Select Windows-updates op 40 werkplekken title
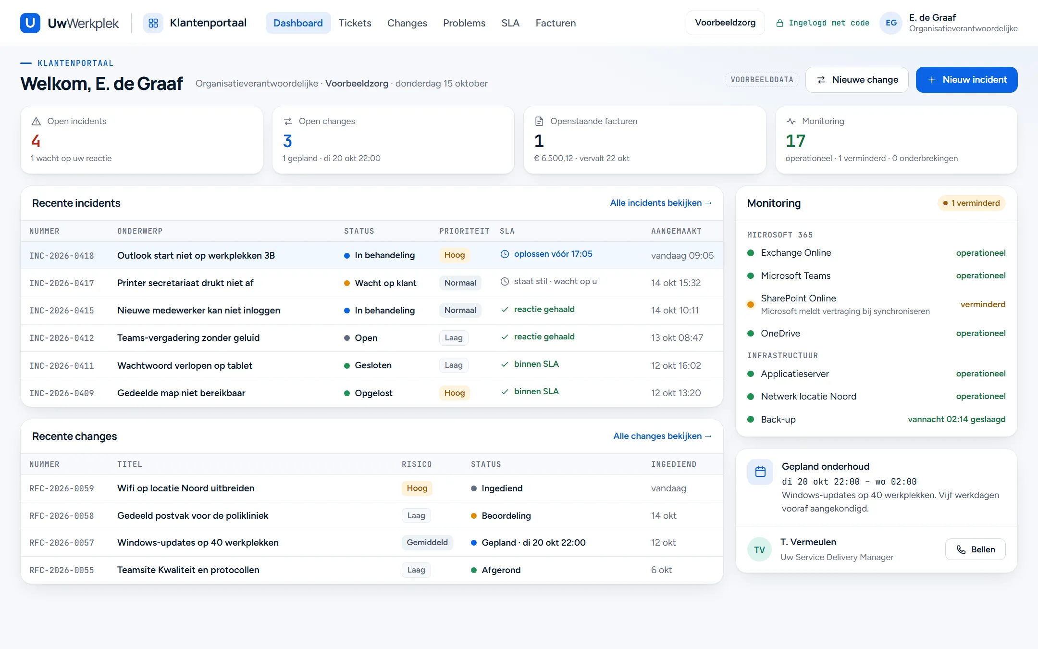 (198, 542)
